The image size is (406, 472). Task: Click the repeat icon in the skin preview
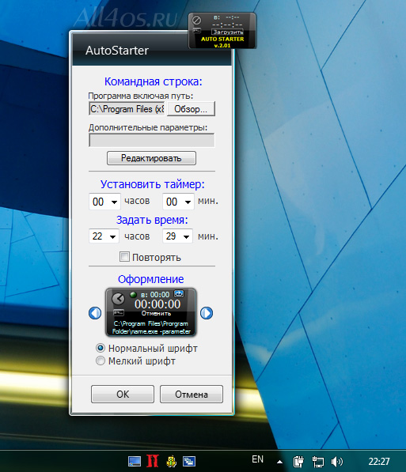point(179,293)
